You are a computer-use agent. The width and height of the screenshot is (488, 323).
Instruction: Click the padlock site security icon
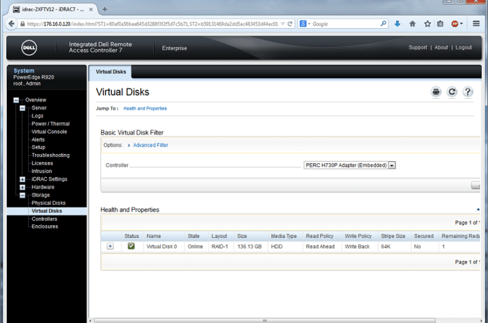pyautogui.click(x=23, y=24)
